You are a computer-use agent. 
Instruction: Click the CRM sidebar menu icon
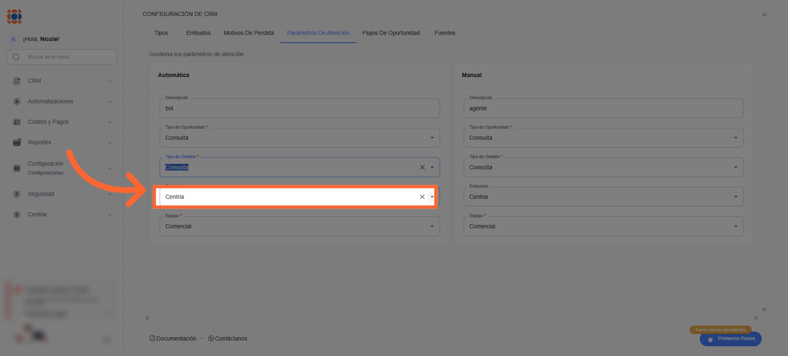coord(17,81)
